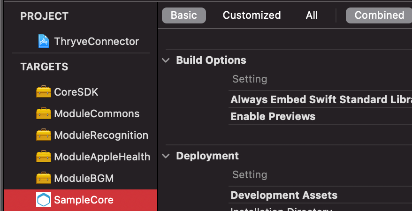
Task: Click the ThryveConnector project blueprint icon
Action: click(44, 41)
